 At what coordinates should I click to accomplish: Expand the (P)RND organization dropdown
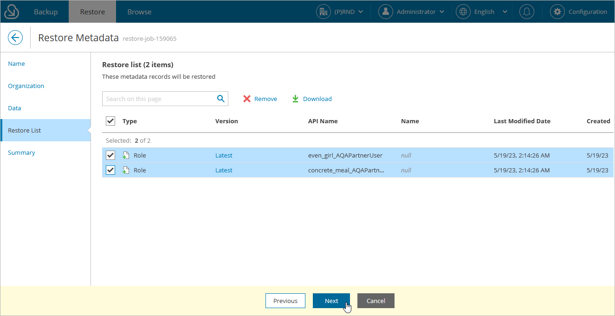point(361,12)
